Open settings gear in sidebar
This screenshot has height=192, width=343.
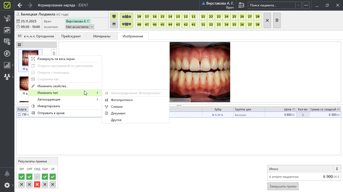(x=7, y=185)
